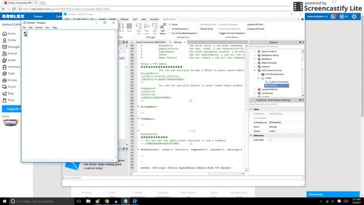Image resolution: width=364 pixels, height=205 pixels.
Task: Open Roblox settings gear icon
Action: (354, 17)
